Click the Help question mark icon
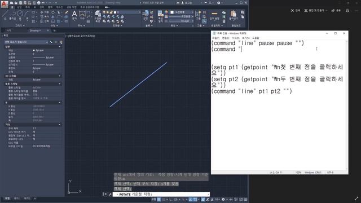Screen dimensions: 361x203 pos(218,3)
